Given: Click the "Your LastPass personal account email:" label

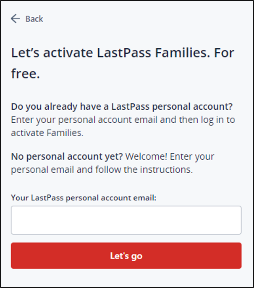Looking at the screenshot, I should coord(84,197).
